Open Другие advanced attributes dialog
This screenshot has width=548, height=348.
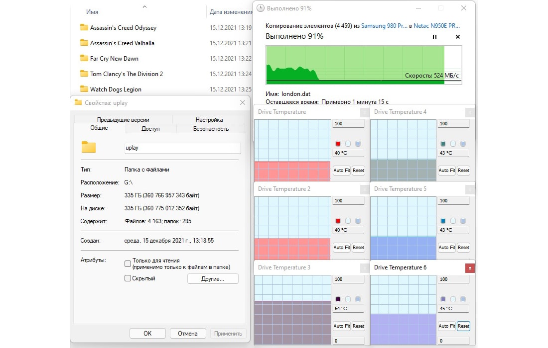point(213,279)
